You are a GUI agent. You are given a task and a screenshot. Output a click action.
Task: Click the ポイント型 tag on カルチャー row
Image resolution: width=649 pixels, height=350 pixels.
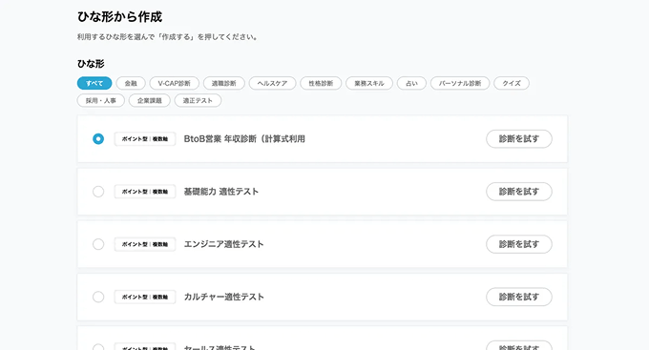[x=145, y=297]
